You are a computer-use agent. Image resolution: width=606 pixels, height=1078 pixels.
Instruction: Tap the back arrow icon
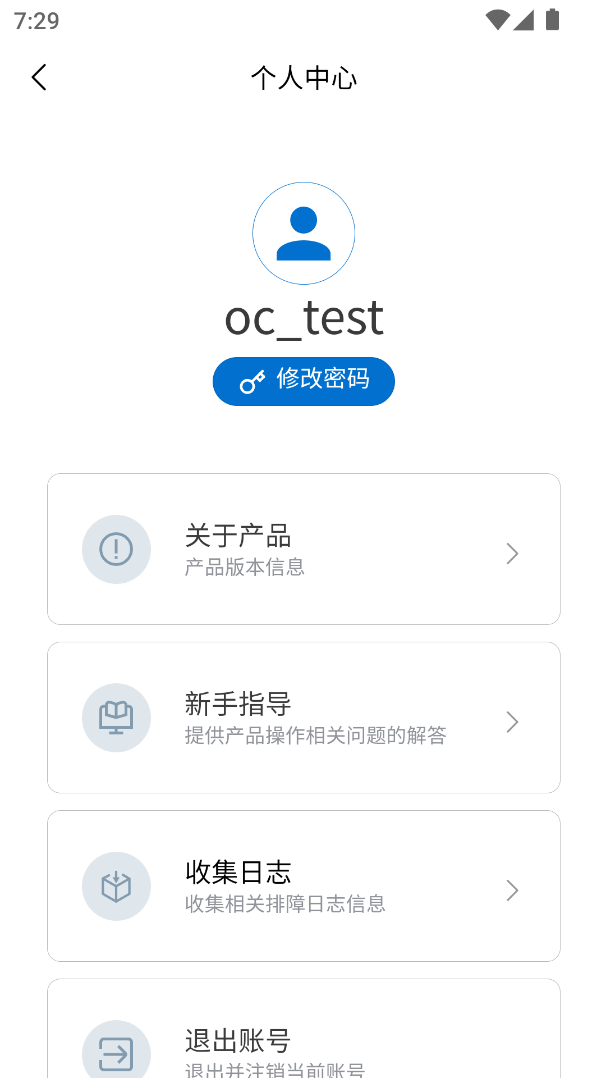coord(39,77)
